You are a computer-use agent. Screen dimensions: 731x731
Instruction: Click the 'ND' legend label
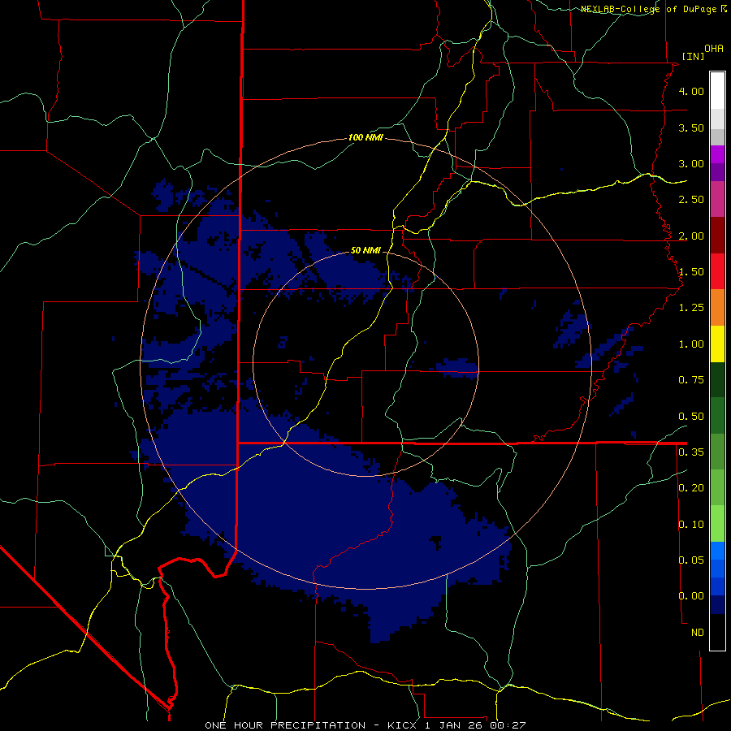tap(698, 633)
